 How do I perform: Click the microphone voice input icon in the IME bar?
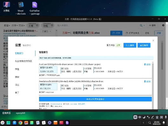point(166,117)
